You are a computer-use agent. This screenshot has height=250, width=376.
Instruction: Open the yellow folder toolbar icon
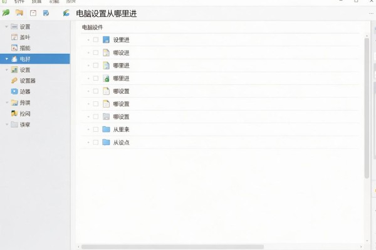[x=19, y=12]
